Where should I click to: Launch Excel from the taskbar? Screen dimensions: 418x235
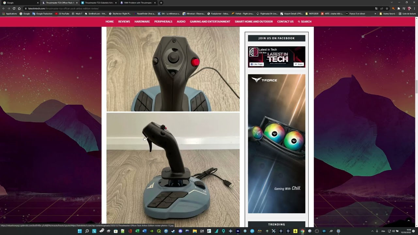(137, 231)
